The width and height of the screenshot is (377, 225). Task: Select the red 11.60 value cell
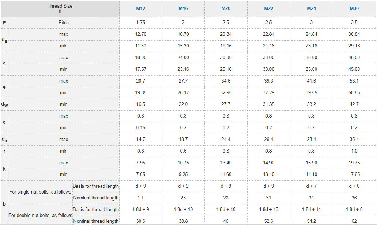226,174
